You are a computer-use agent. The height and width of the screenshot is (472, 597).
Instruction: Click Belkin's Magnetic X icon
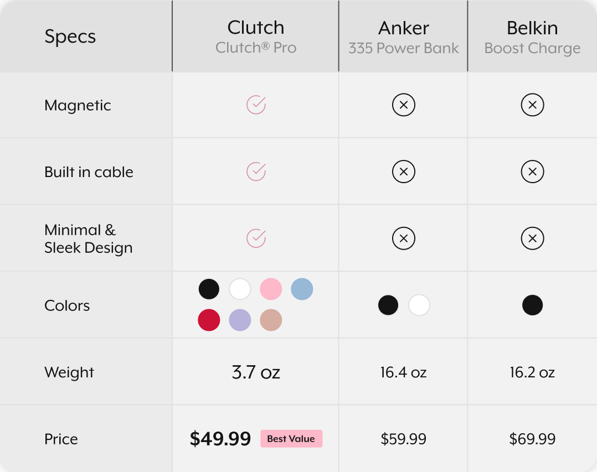[532, 105]
